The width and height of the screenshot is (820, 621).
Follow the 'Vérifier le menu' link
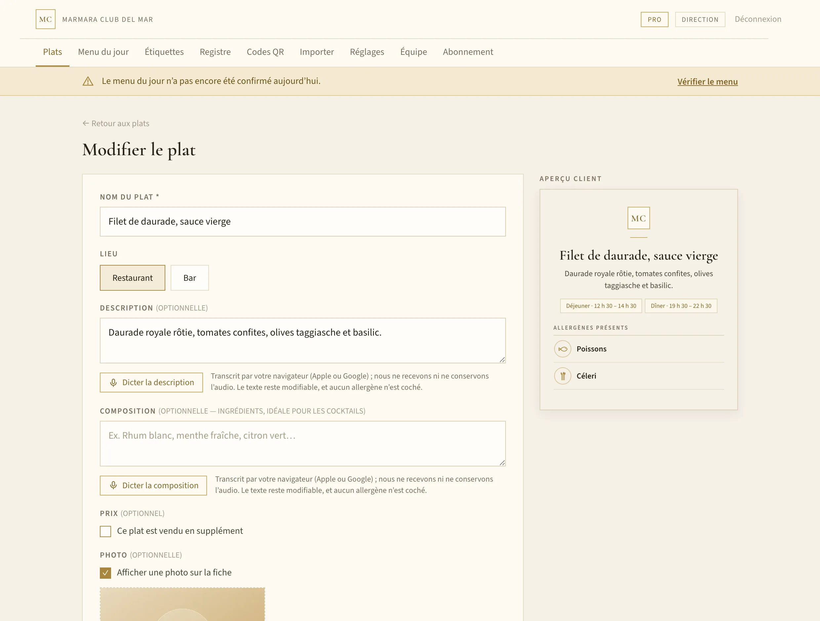point(708,82)
